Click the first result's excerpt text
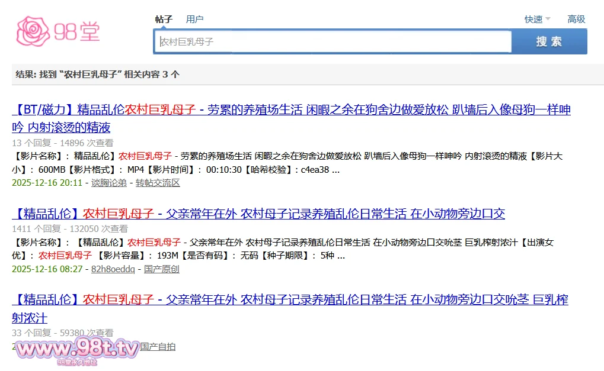 click(x=237, y=163)
